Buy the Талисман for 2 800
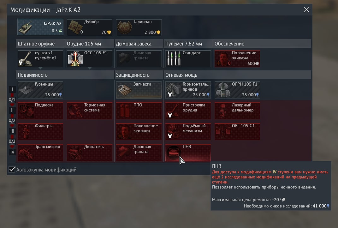The width and height of the screenshot is (338, 228). tap(139, 27)
